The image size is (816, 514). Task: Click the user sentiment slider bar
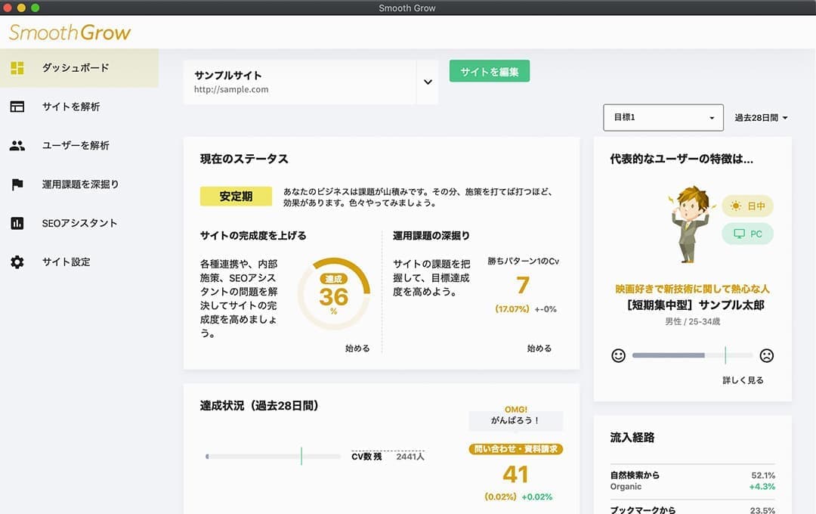point(691,355)
